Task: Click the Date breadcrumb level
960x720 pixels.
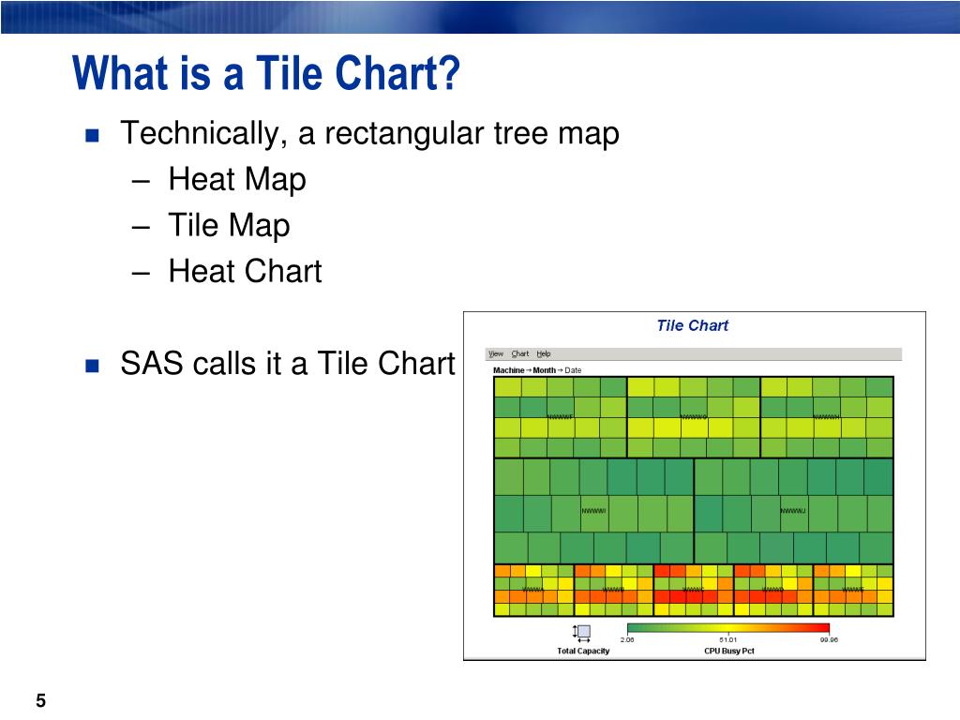Action: (573, 370)
